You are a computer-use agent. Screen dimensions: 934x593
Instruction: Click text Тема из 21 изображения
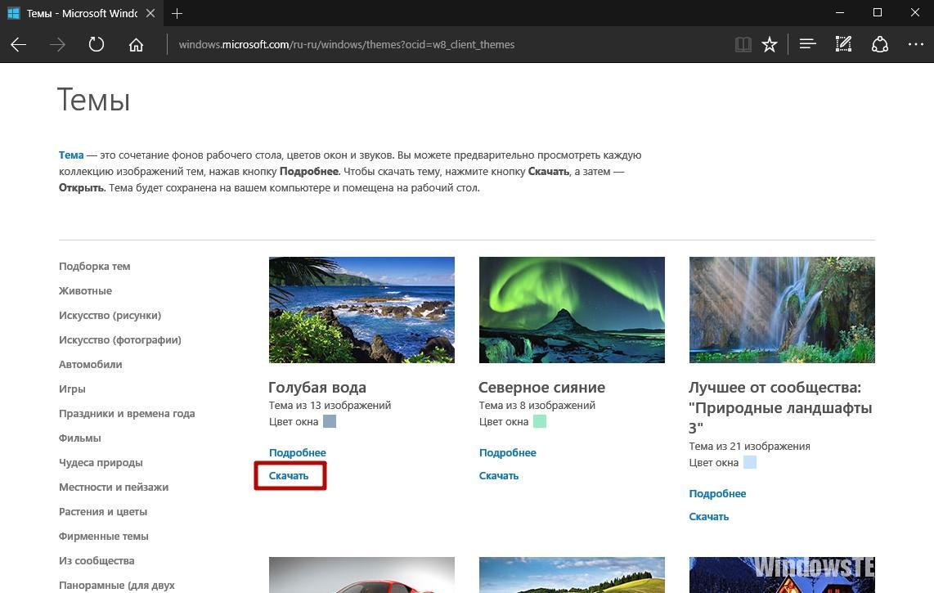[x=749, y=447]
